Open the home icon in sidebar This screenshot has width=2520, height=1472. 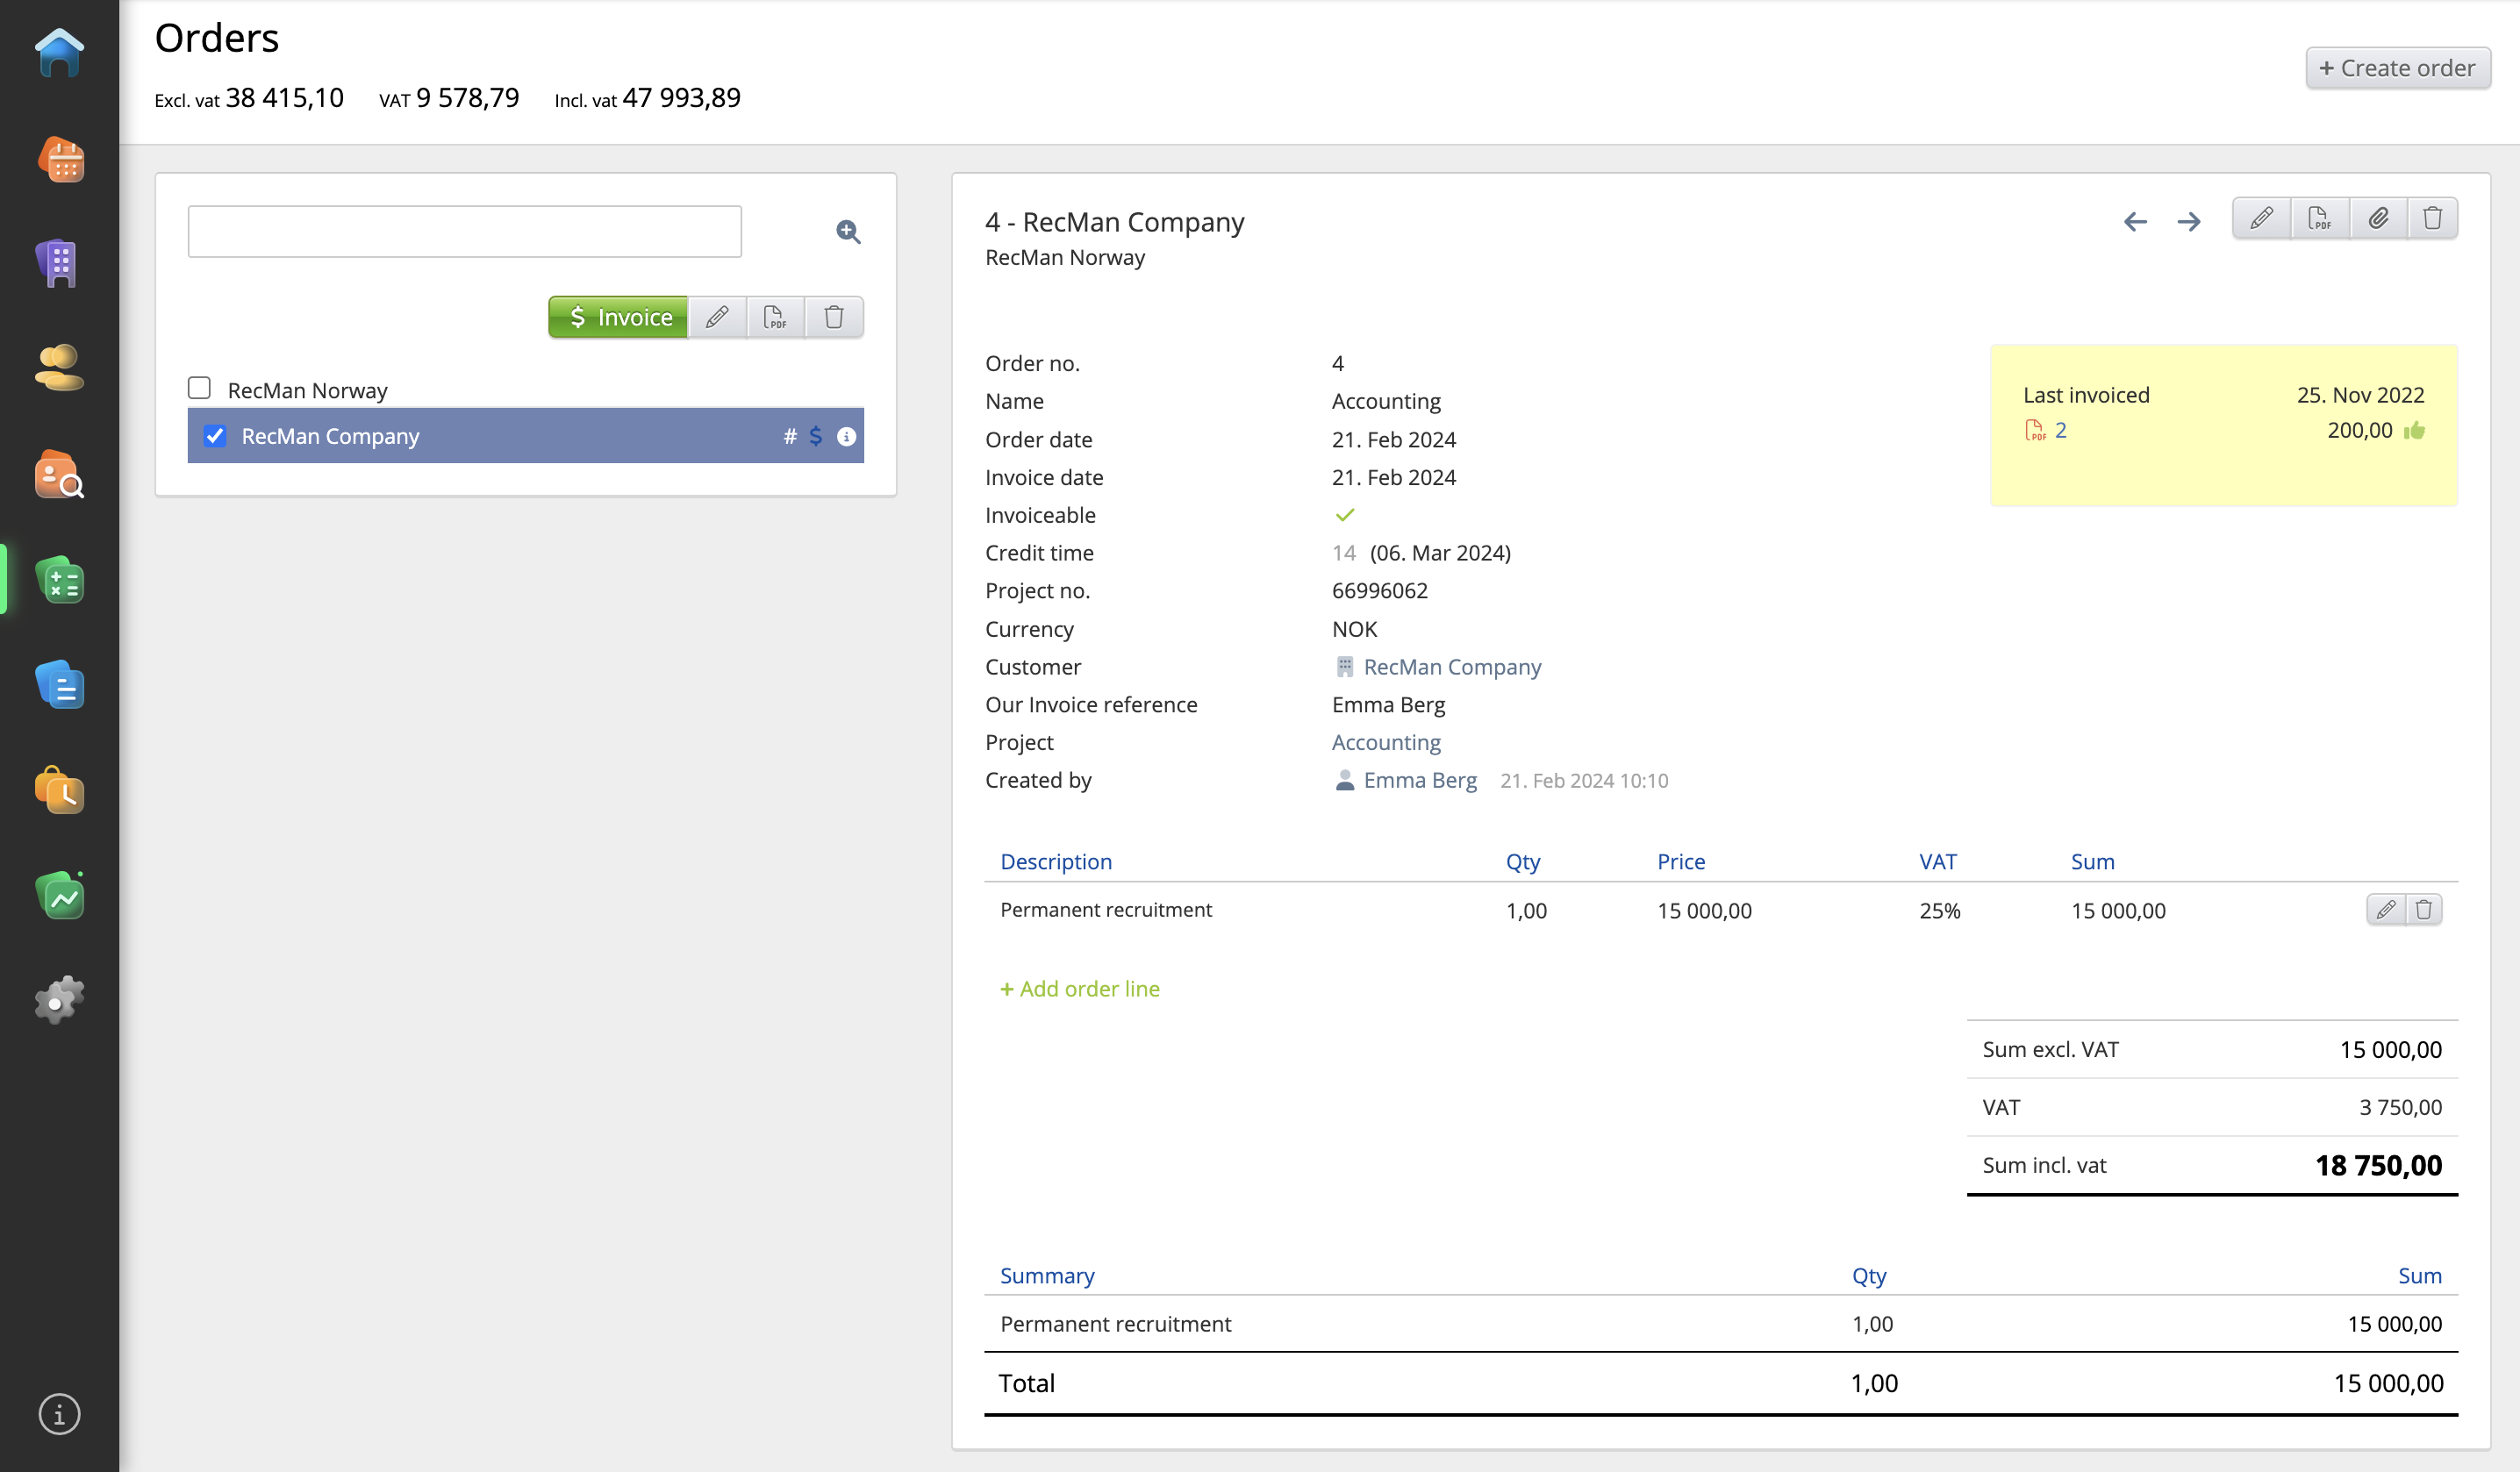point(59,53)
